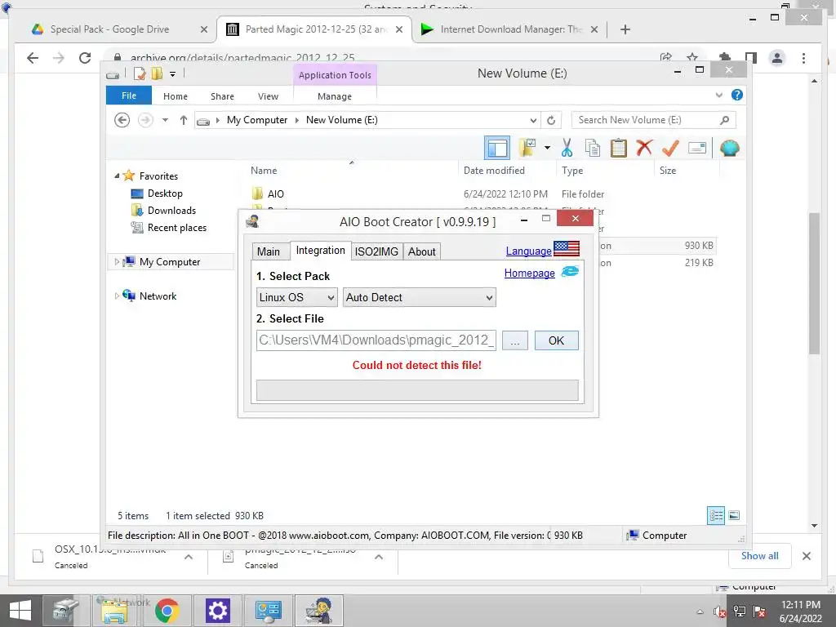Click the browse "..." button
This screenshot has height=627, width=836.
(x=514, y=340)
